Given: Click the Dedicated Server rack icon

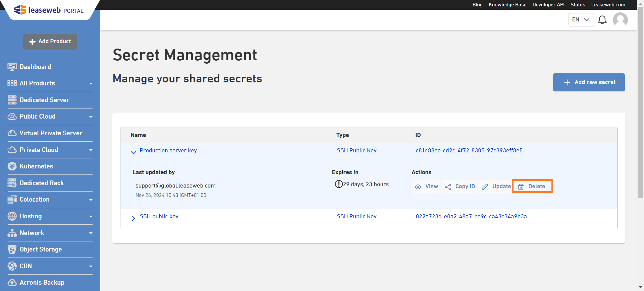Looking at the screenshot, I should pos(12,100).
